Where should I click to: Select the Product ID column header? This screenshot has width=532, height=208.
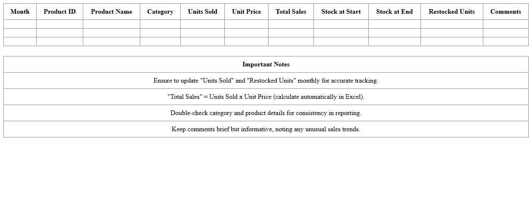tap(60, 12)
